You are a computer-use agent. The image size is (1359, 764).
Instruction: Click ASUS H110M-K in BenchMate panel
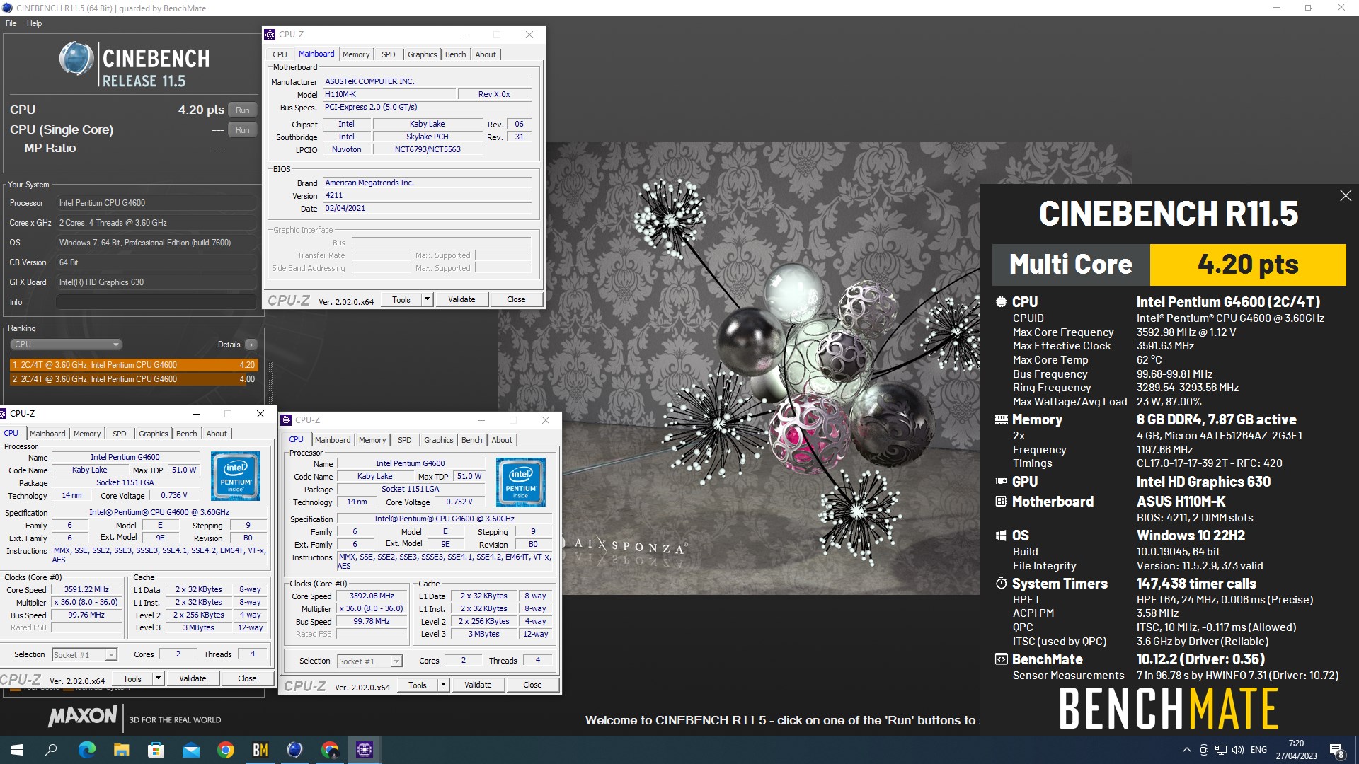tap(1181, 502)
